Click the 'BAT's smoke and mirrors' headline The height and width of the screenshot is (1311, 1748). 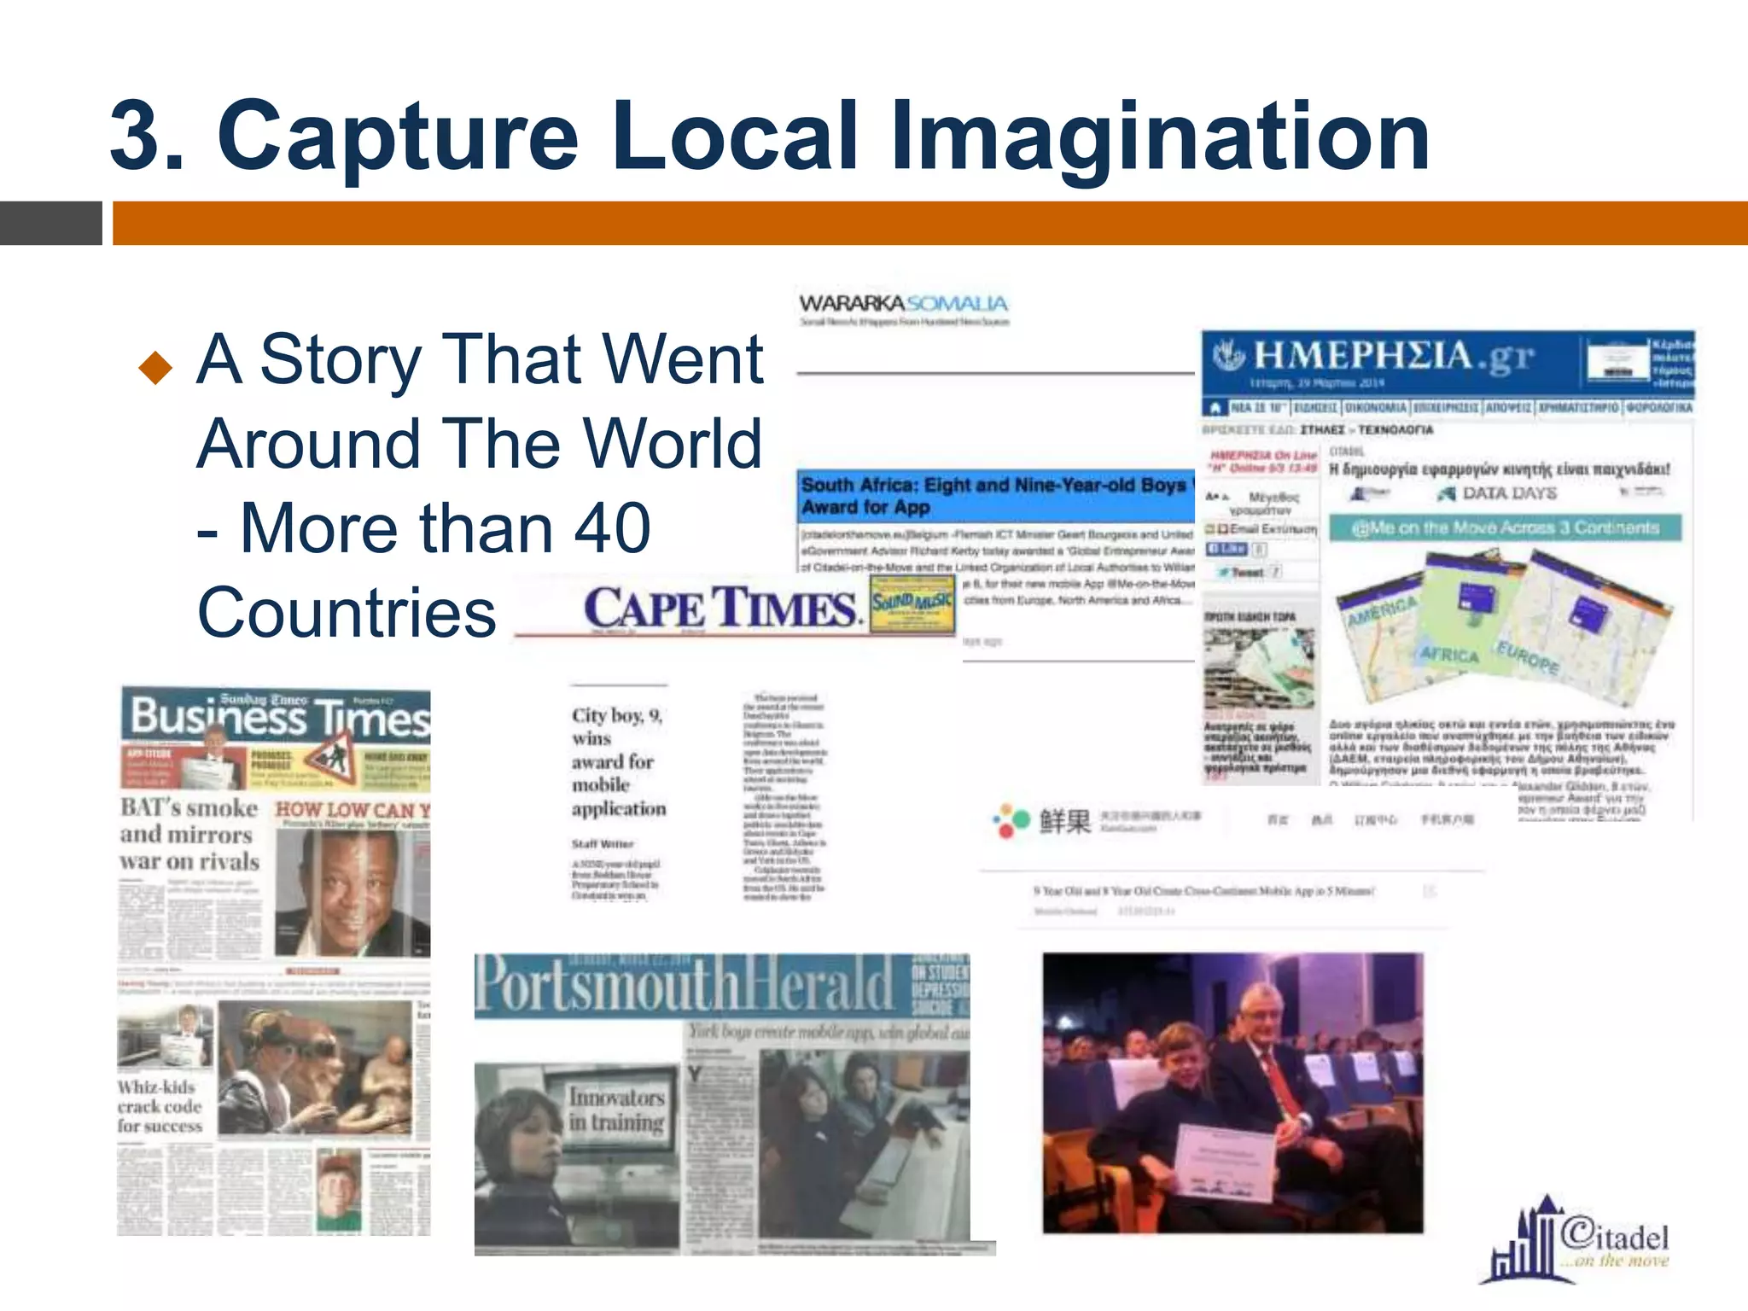[x=189, y=834]
